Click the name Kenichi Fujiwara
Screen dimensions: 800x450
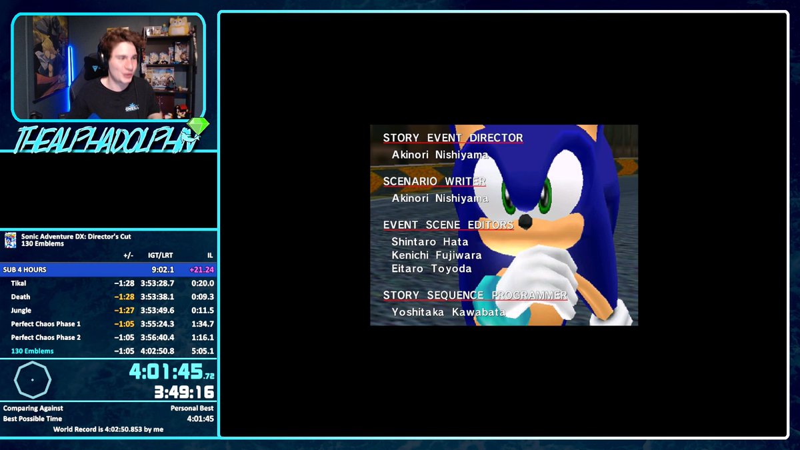(x=437, y=255)
